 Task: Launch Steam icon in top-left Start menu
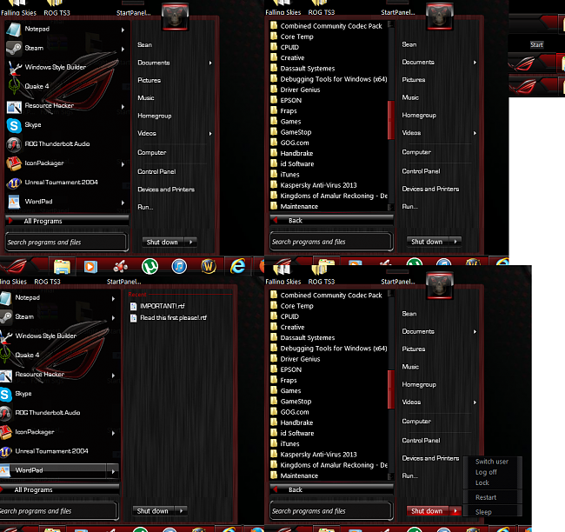click(14, 49)
